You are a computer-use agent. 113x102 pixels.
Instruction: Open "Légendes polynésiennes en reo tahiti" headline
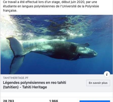point(34,83)
